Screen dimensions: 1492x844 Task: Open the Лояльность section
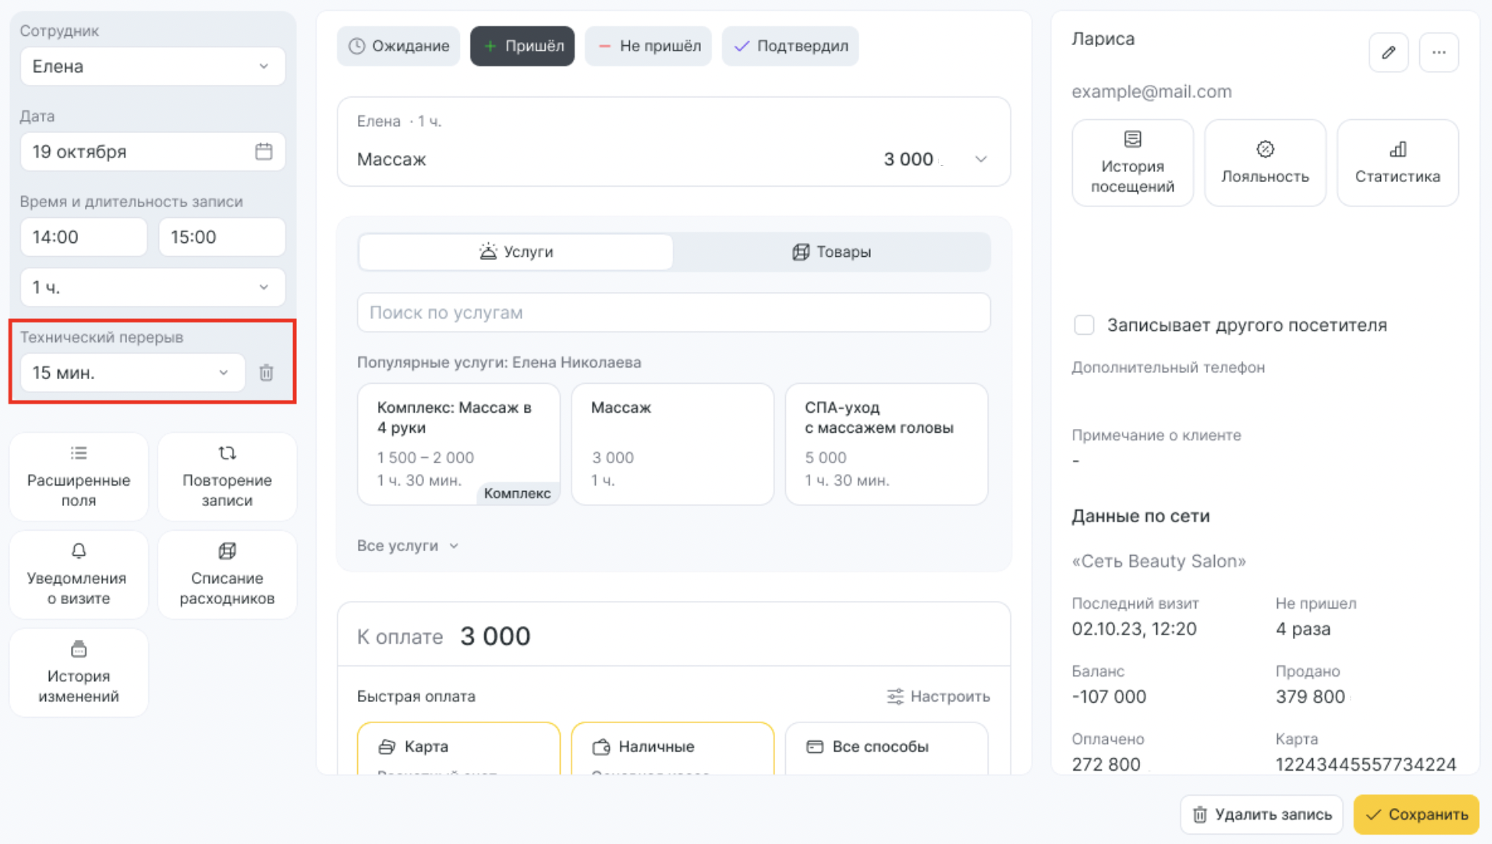(1265, 163)
